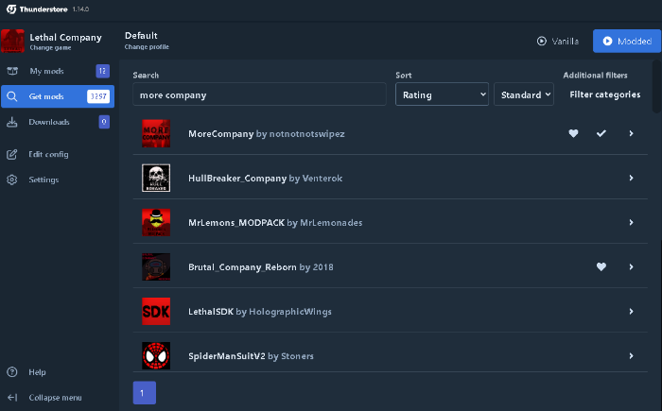The width and height of the screenshot is (662, 411).
Task: Expand the MoreCompany mod row
Action: (x=631, y=133)
